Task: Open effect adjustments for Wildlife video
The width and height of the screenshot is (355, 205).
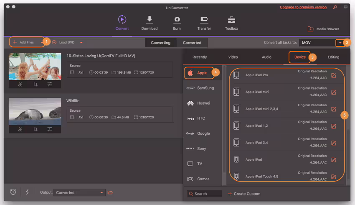Action: click(50, 129)
